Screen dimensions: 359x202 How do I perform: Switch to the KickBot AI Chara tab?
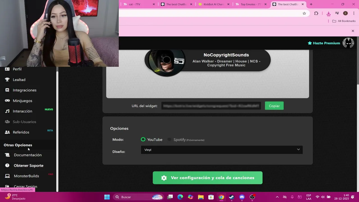click(x=214, y=4)
